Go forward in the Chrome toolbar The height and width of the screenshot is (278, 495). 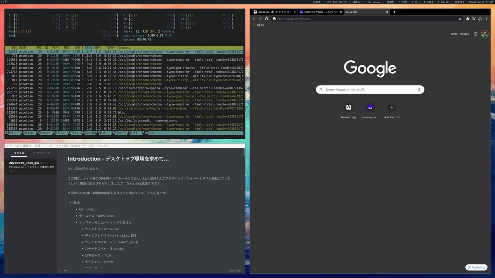click(x=260, y=19)
